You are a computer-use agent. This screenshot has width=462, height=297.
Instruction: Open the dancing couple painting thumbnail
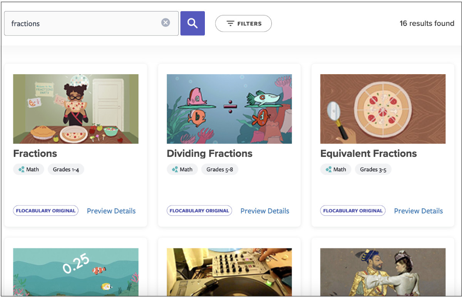[383, 272]
